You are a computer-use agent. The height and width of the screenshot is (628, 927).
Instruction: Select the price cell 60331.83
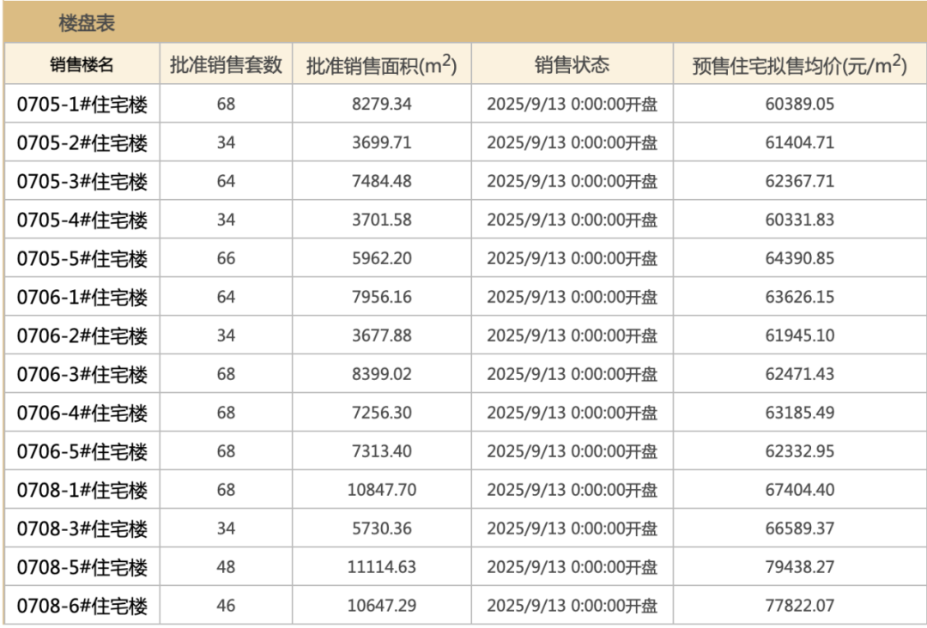pos(799,220)
